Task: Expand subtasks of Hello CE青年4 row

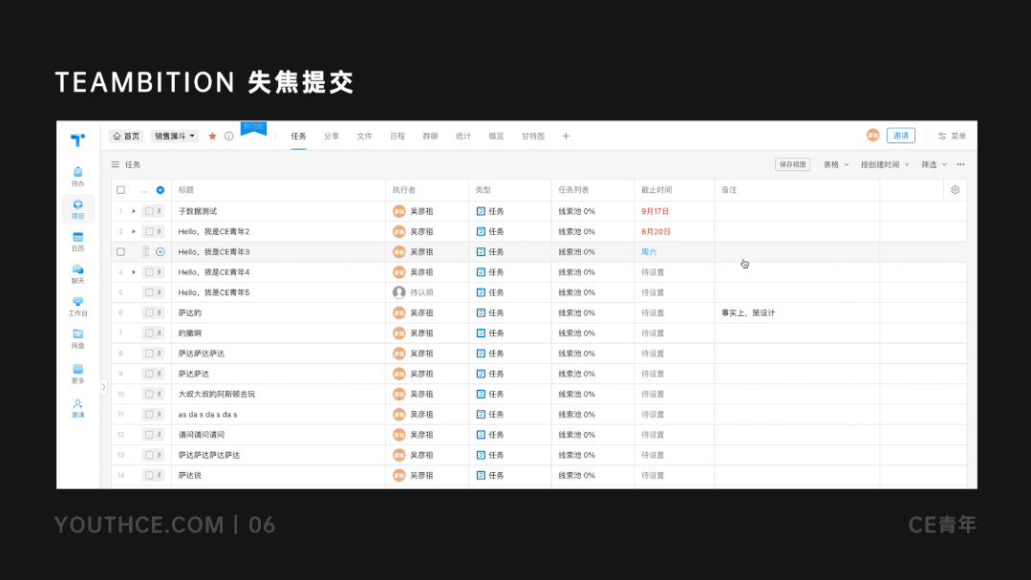Action: point(134,272)
